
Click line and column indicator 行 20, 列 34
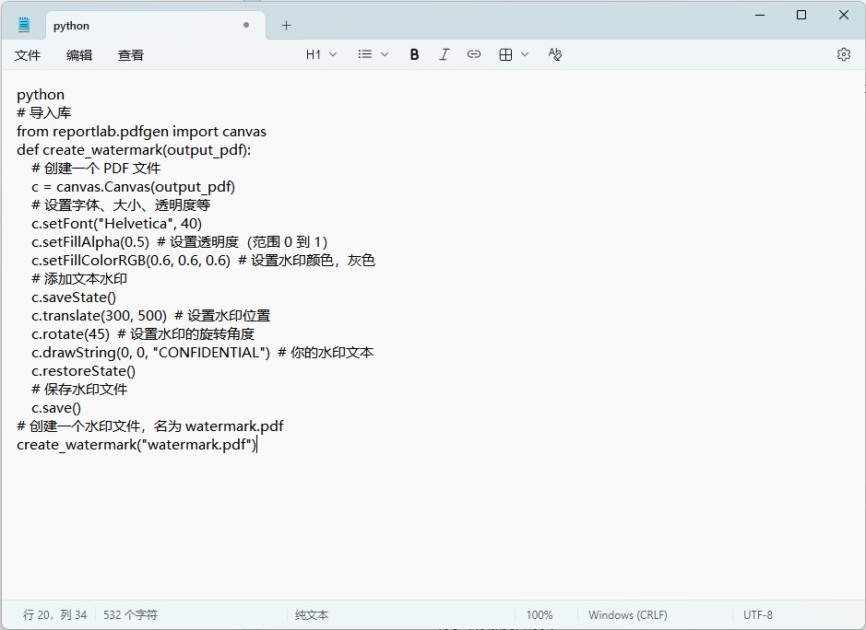(54, 614)
